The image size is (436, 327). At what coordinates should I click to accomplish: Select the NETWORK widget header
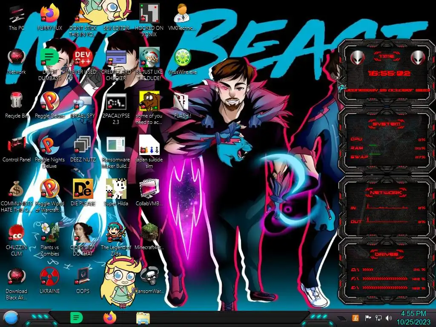pyautogui.click(x=386, y=192)
